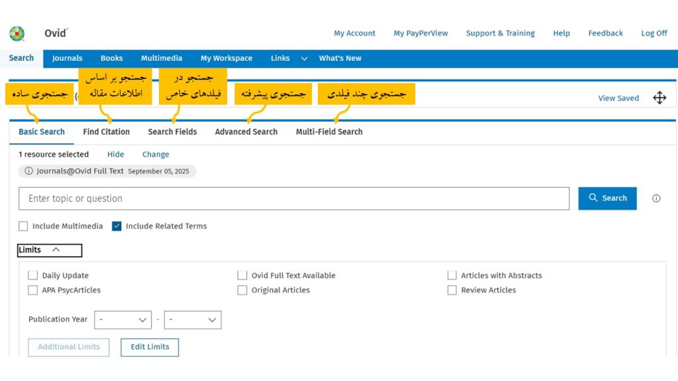Select the Daily Update checkbox
This screenshot has width=678, height=381.
coord(33,275)
